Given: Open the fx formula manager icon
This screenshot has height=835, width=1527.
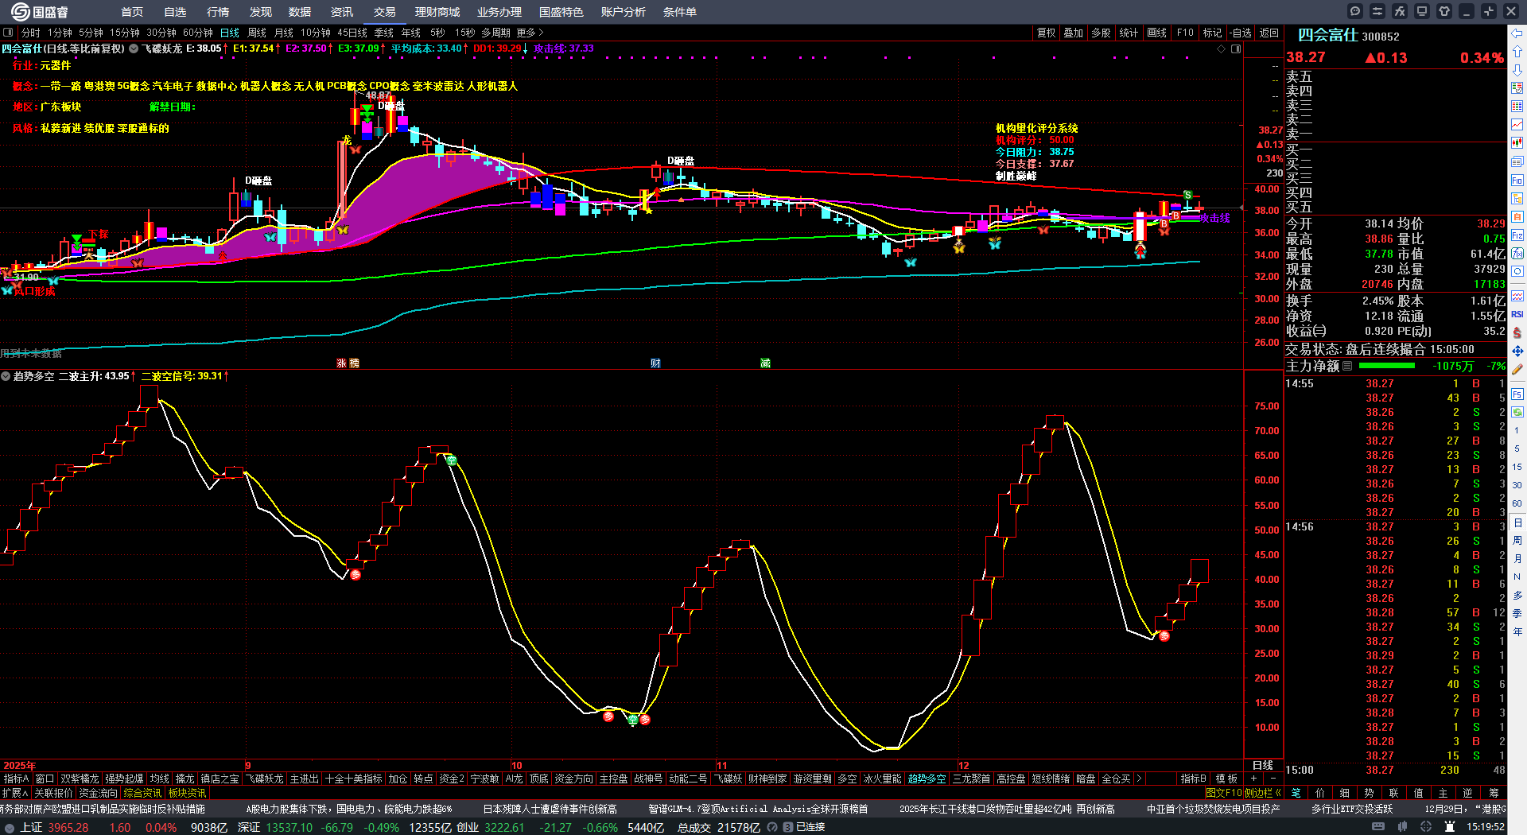Looking at the screenshot, I should (x=1400, y=11).
